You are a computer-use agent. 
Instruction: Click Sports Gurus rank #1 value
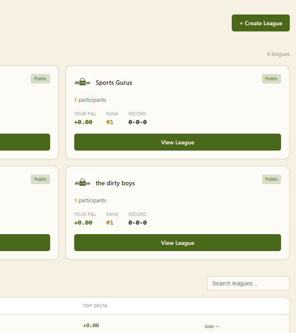coord(110,122)
